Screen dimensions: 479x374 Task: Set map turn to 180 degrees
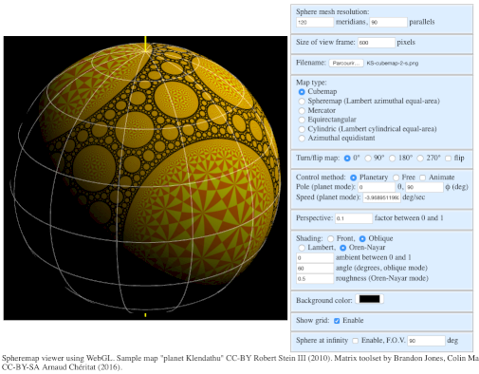[392, 159]
